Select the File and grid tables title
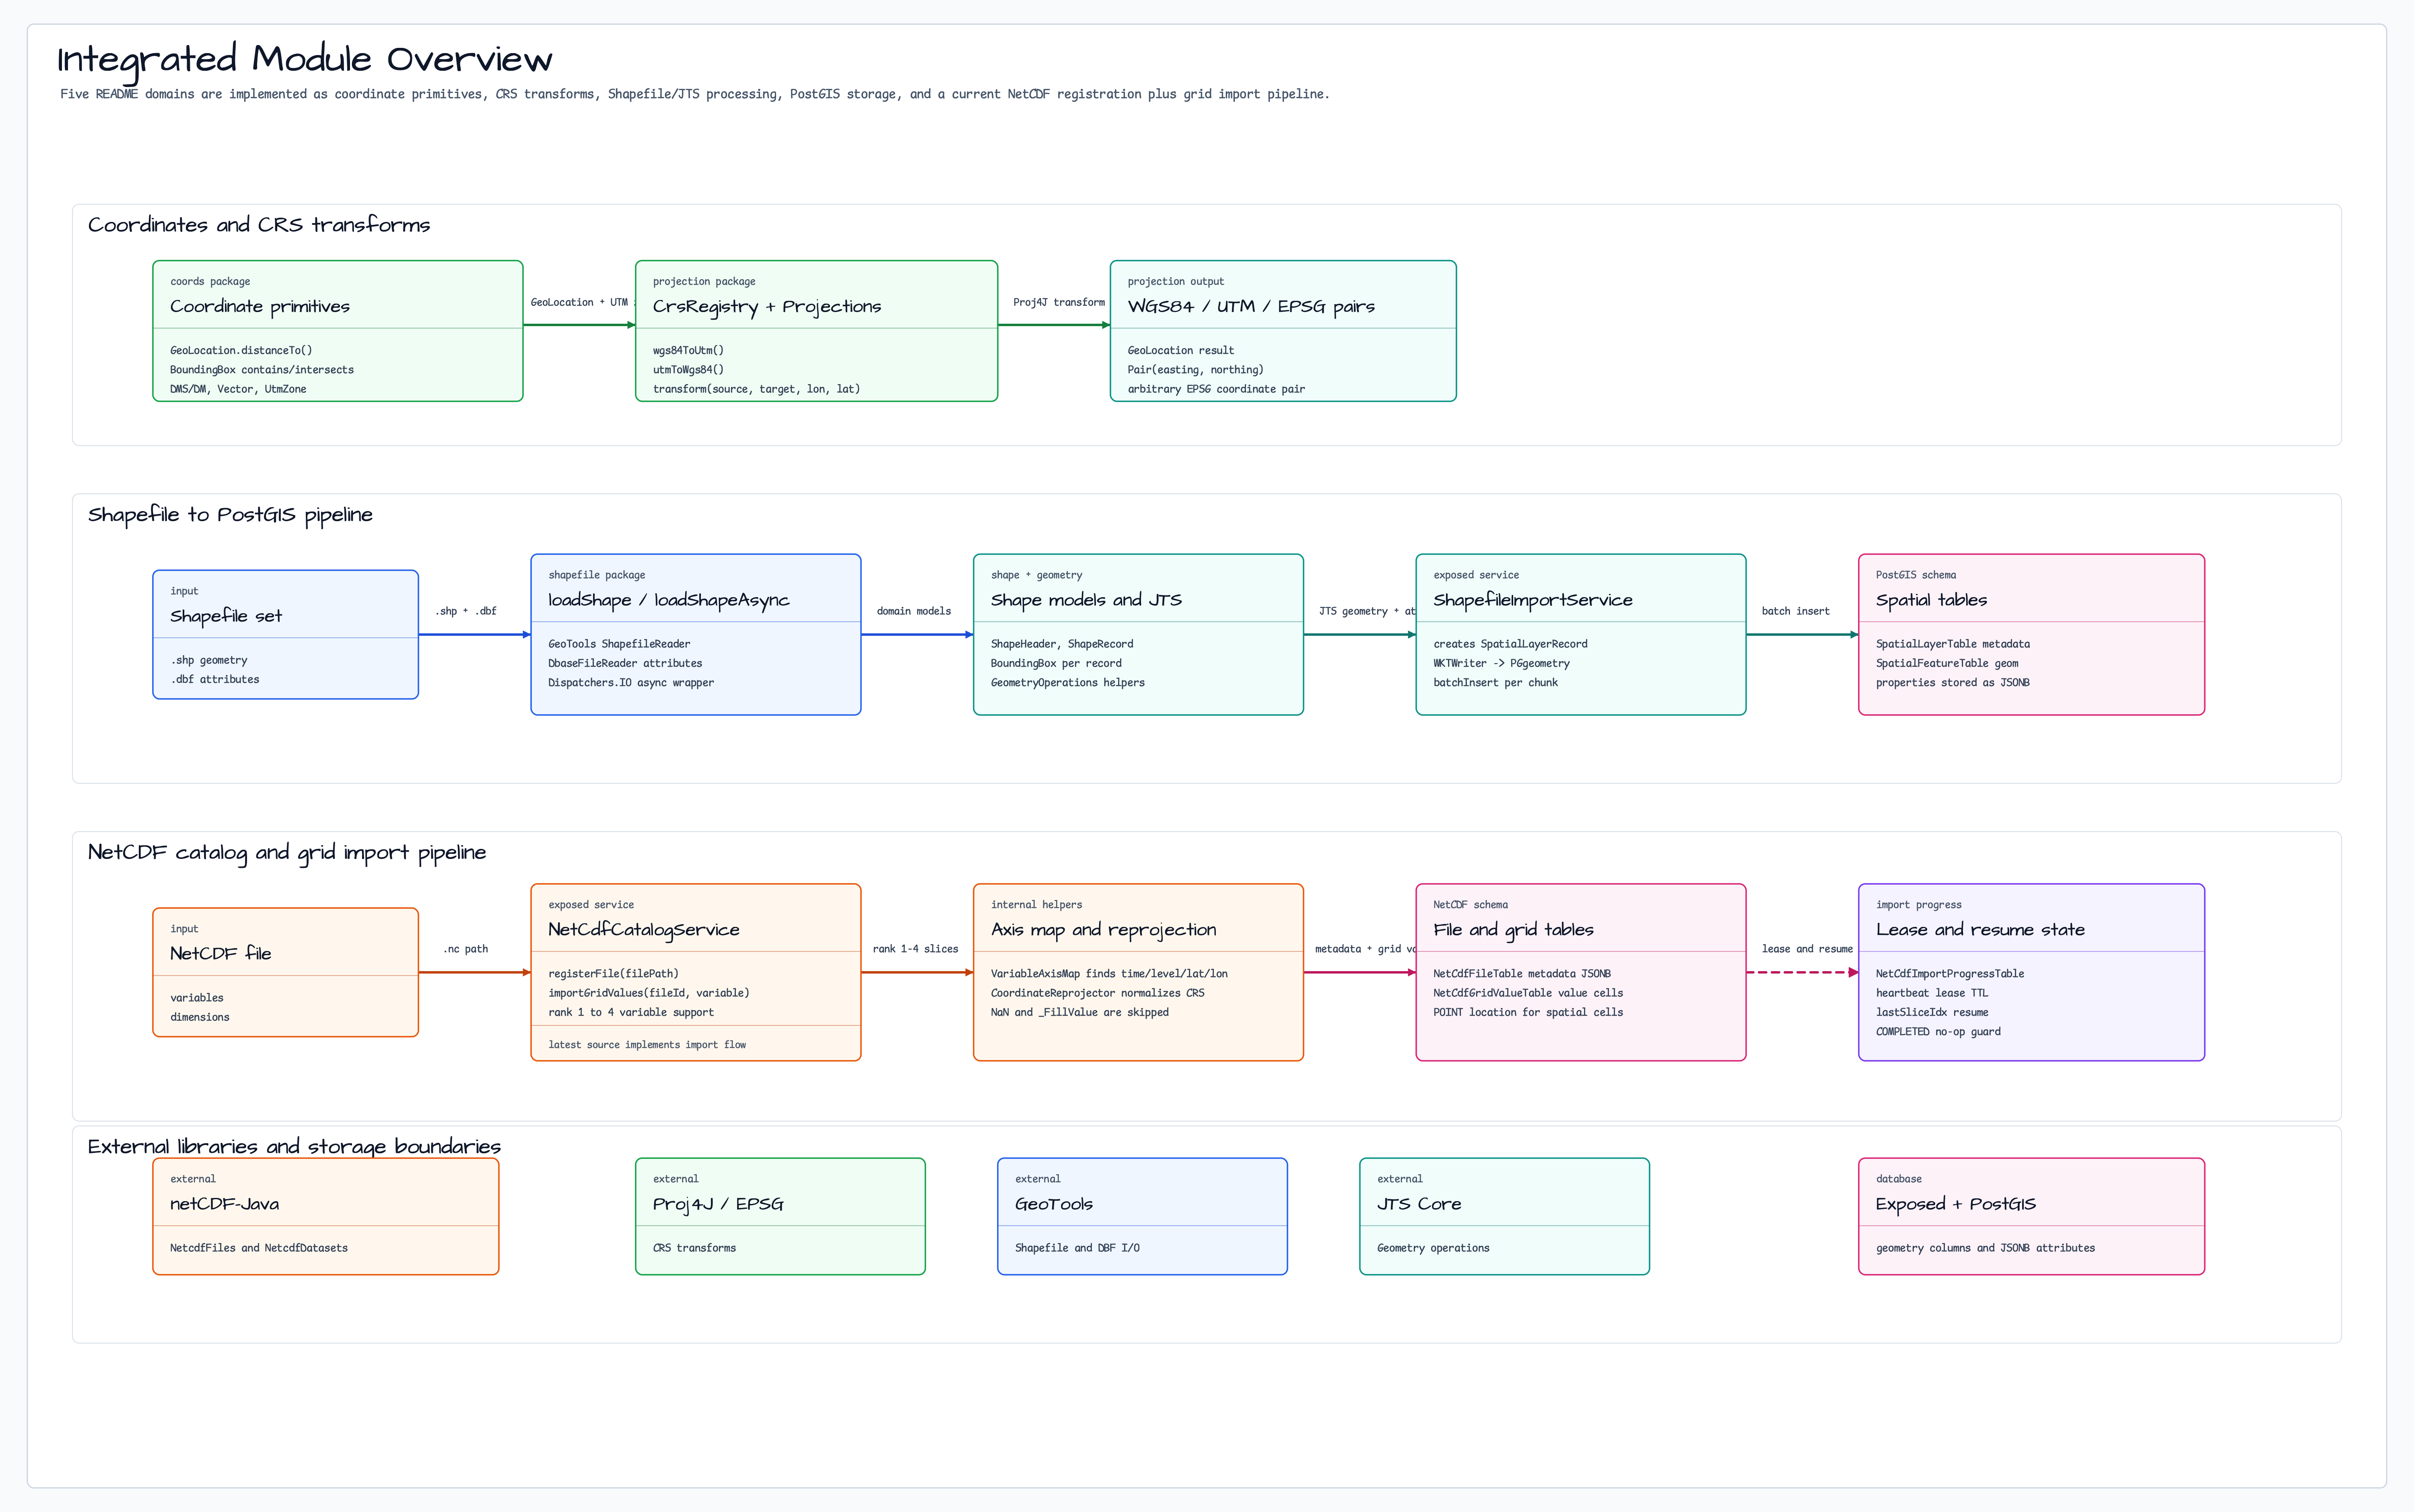2414x1512 pixels. (x=1514, y=930)
